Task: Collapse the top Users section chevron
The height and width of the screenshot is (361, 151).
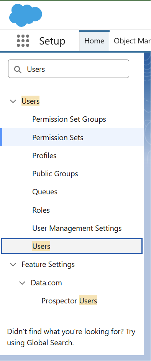Action: pyautogui.click(x=13, y=101)
